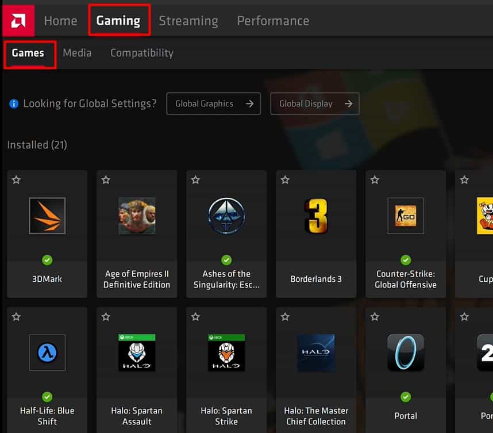Image resolution: width=493 pixels, height=433 pixels.
Task: Click the AMD logo icon
Action: [x=18, y=21]
